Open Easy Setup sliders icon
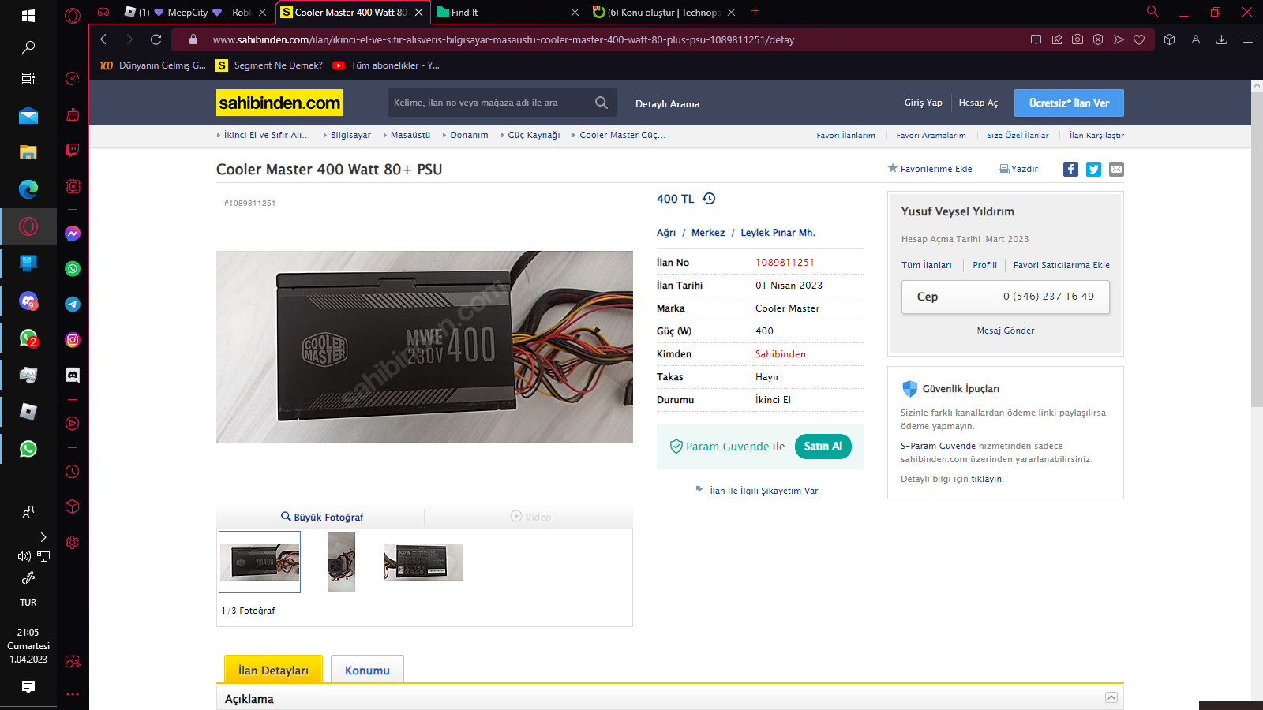Image resolution: width=1263 pixels, height=710 pixels. (x=1248, y=39)
